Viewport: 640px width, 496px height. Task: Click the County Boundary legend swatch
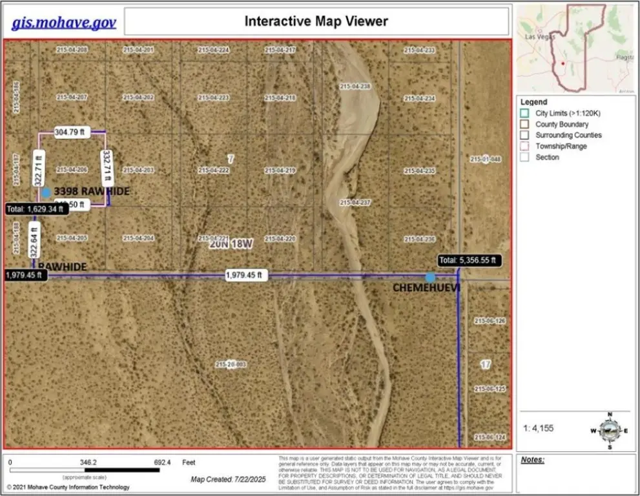526,125
